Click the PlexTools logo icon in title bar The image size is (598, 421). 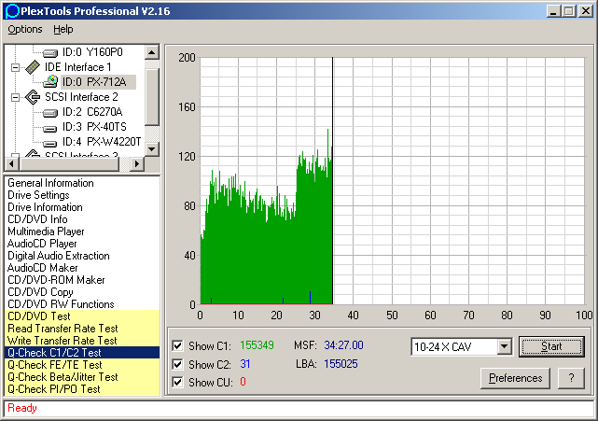(x=12, y=11)
